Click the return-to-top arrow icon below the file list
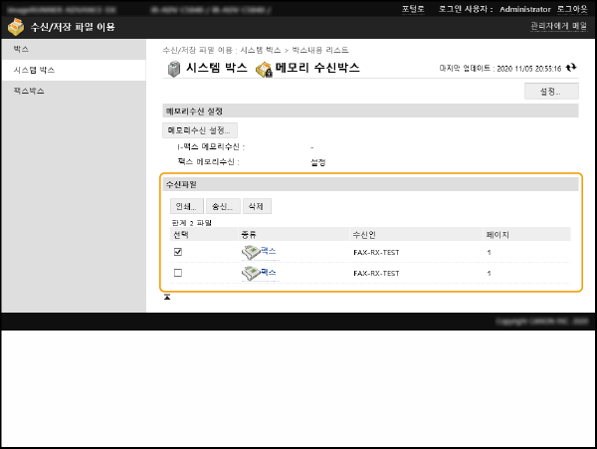 click(x=167, y=297)
